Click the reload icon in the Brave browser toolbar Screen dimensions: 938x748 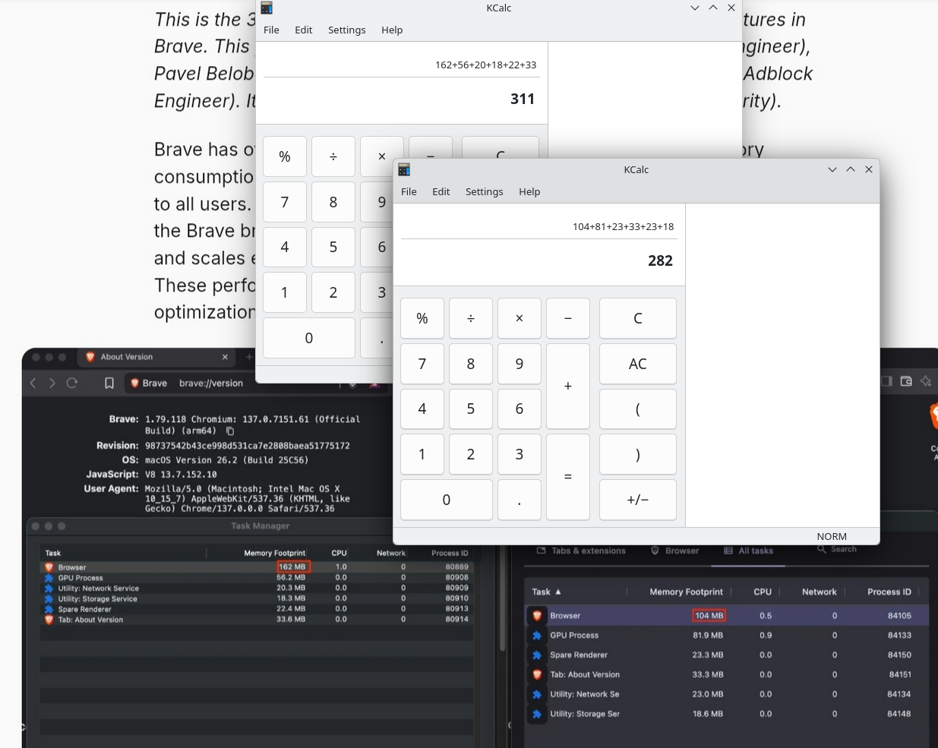click(x=72, y=383)
